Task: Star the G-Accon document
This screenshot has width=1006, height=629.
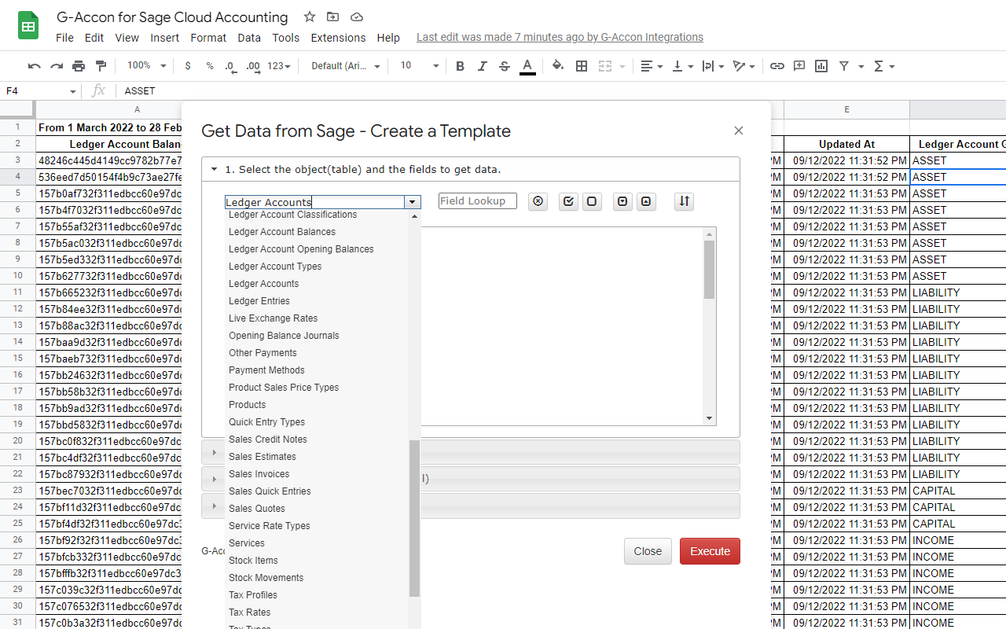Action: click(x=310, y=17)
